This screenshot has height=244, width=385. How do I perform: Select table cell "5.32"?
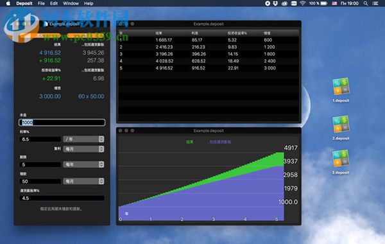point(232,40)
